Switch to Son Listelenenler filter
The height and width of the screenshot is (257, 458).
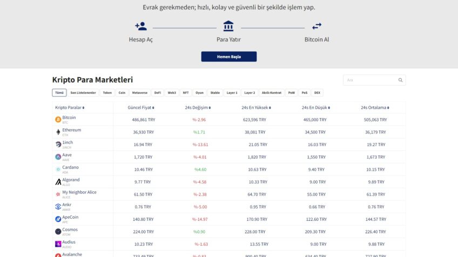point(83,93)
